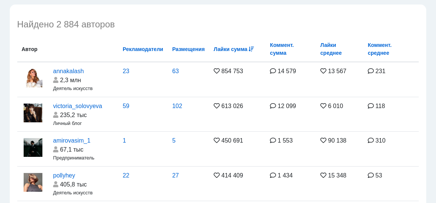Open annakalash author profile link
The width and height of the screenshot is (436, 203).
tap(68, 71)
